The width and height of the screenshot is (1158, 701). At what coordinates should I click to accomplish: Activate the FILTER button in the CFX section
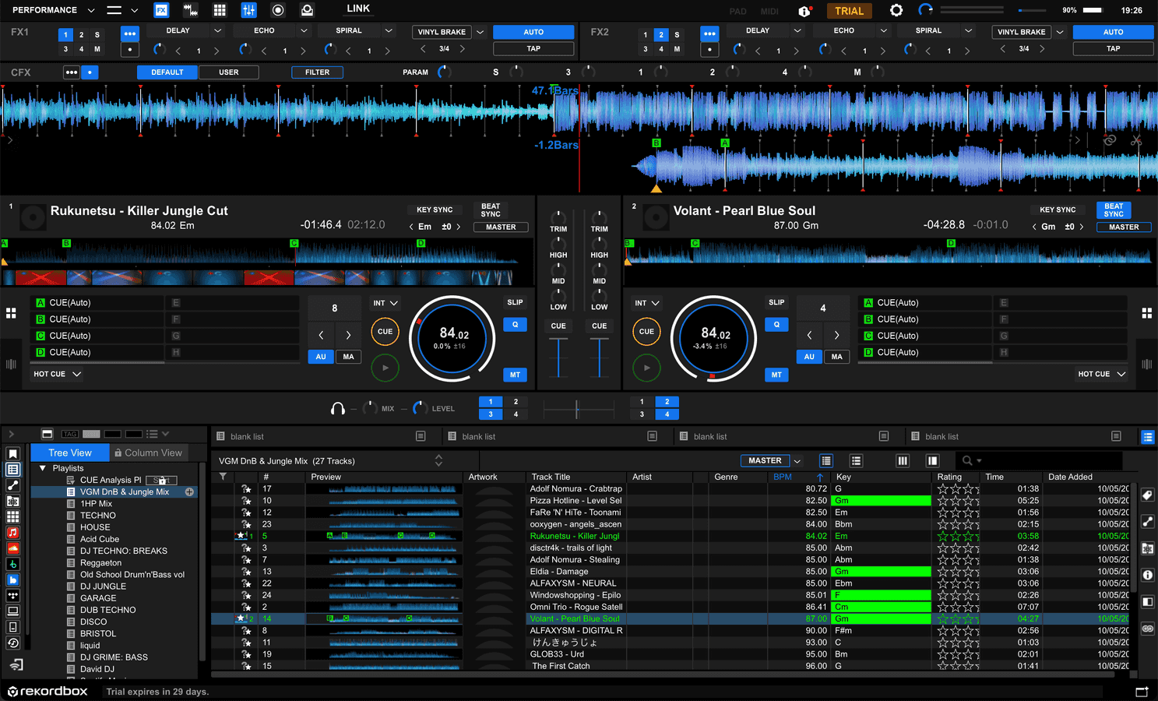[317, 72]
